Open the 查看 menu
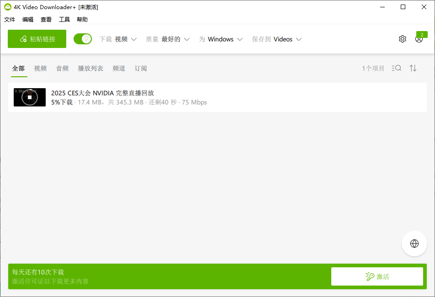Screen dimensions: 435x297 click(x=46, y=19)
